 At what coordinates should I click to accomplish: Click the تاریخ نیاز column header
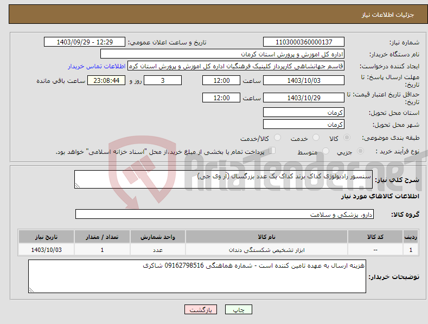[x=47, y=237]
